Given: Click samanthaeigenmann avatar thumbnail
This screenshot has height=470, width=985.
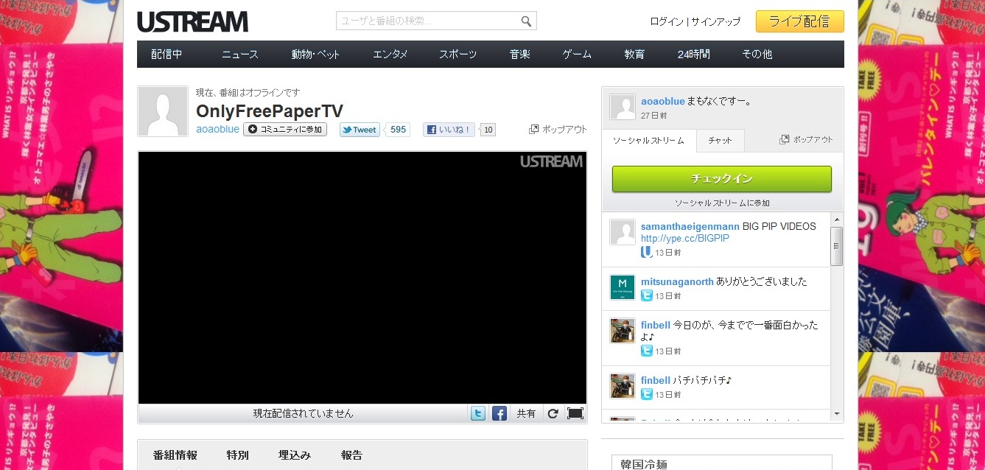Looking at the screenshot, I should point(623,232).
